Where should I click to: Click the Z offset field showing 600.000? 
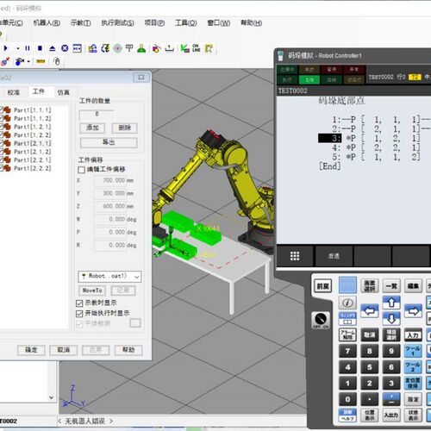tap(110, 206)
